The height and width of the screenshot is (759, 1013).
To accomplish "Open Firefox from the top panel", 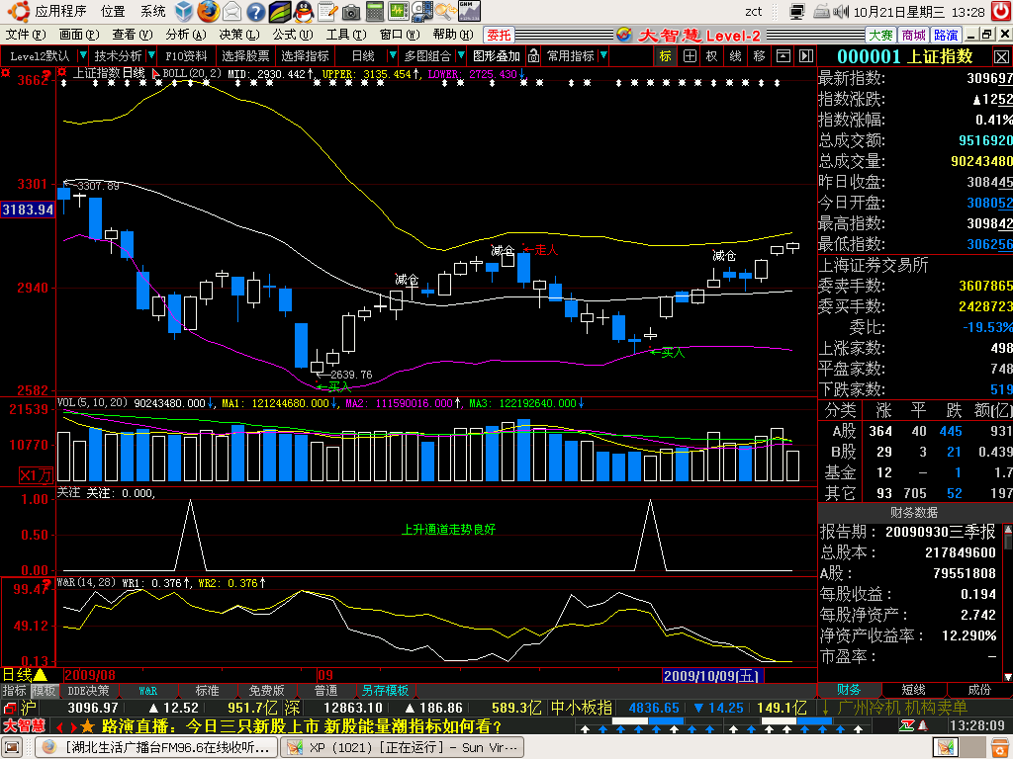I will pos(208,11).
